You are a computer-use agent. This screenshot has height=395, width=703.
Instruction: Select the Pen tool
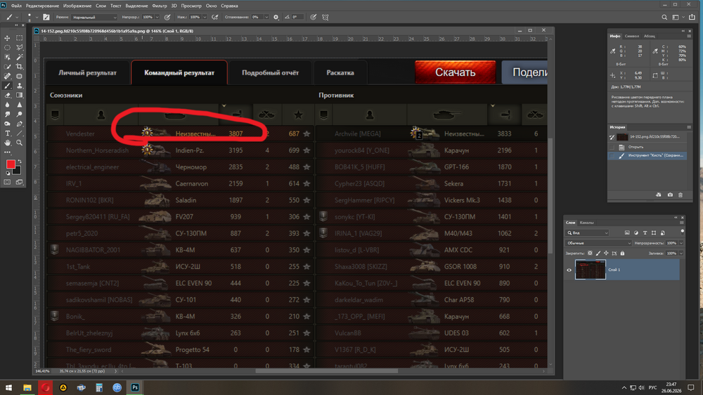[x=19, y=124]
